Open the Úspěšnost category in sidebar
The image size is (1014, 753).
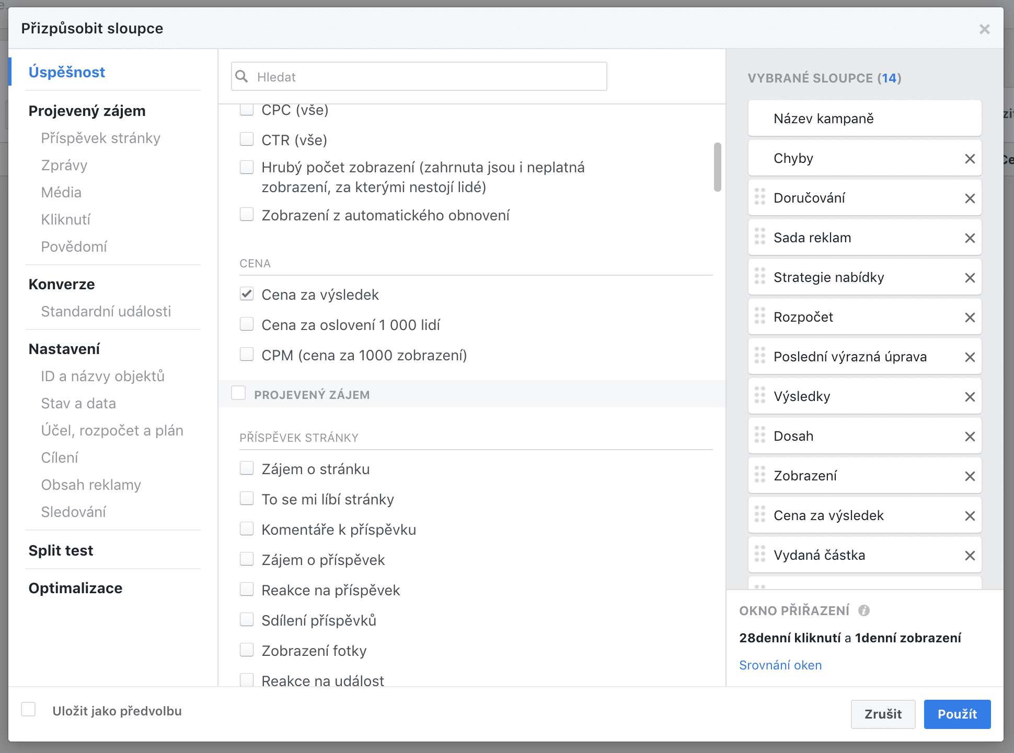pos(67,72)
